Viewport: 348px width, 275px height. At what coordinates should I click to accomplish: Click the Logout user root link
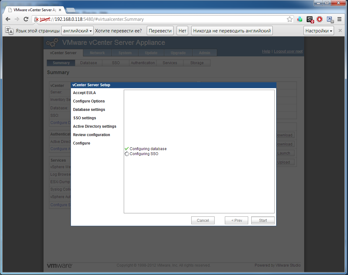[x=288, y=51]
